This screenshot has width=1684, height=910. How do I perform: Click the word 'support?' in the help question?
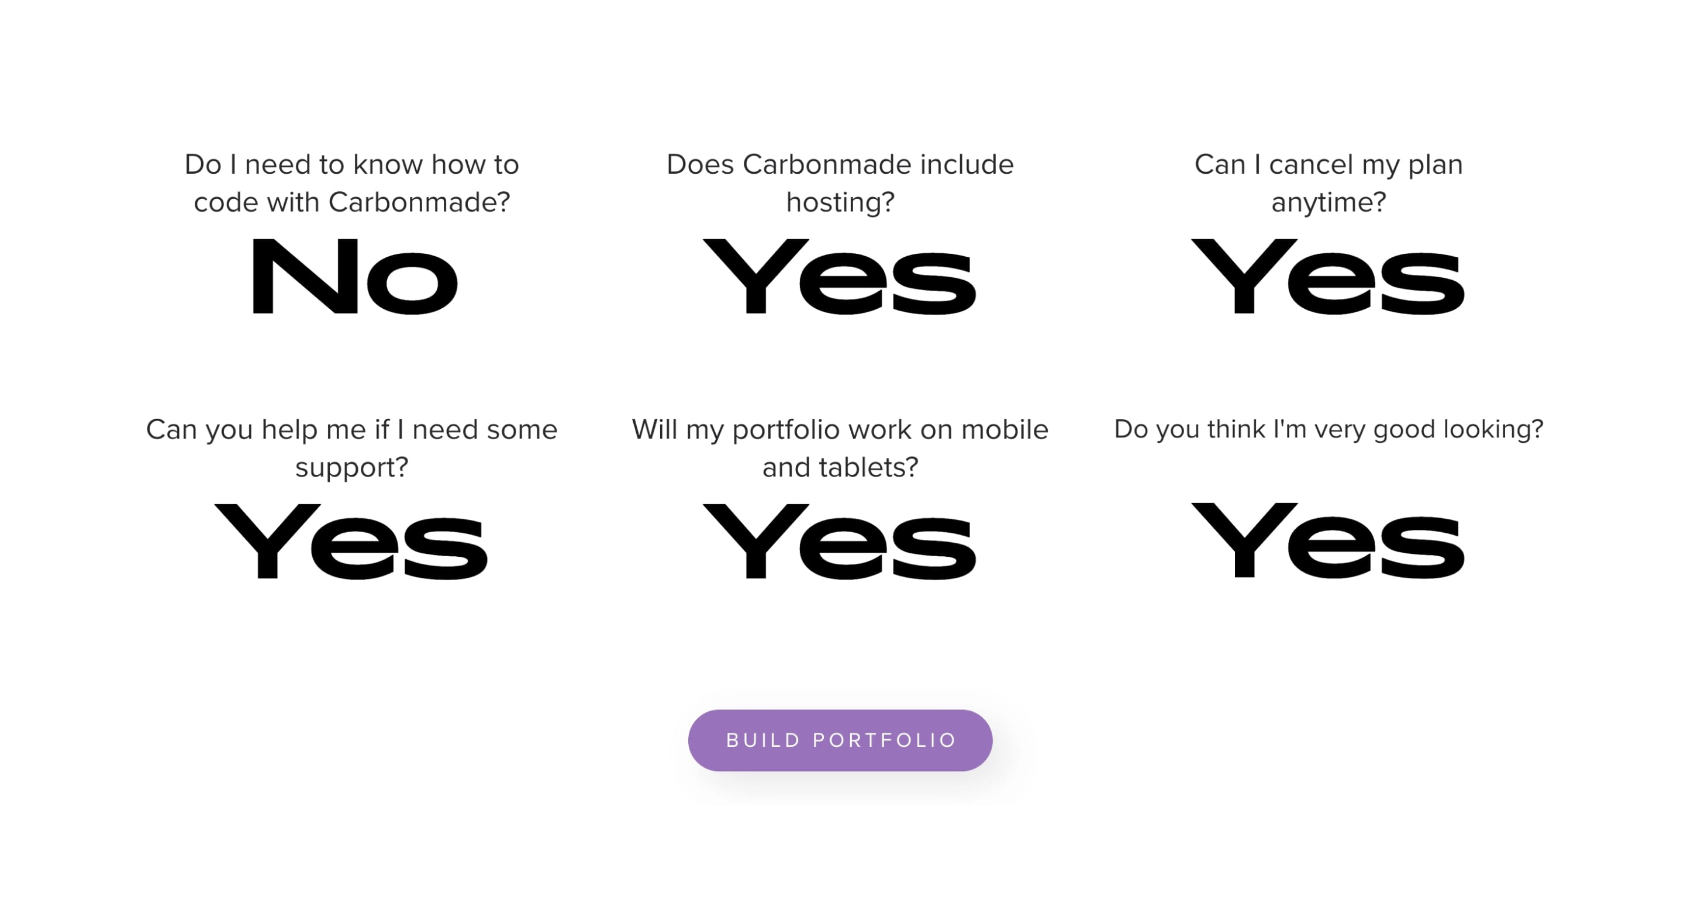(351, 467)
